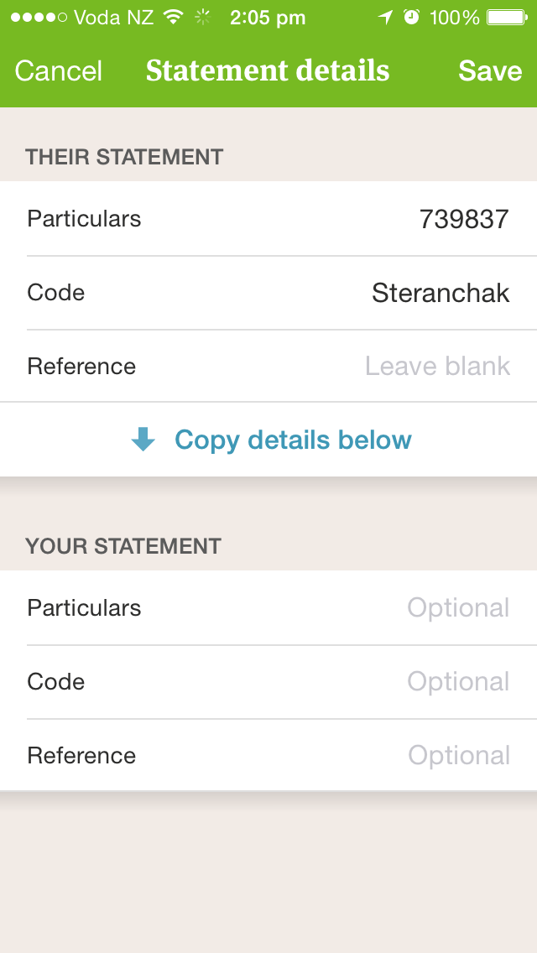
Task: Tap the network activity spinner icon
Action: (x=202, y=18)
